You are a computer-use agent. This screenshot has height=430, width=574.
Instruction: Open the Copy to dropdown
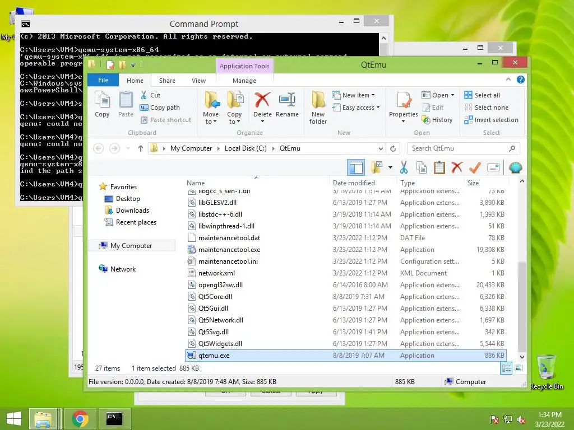click(235, 108)
